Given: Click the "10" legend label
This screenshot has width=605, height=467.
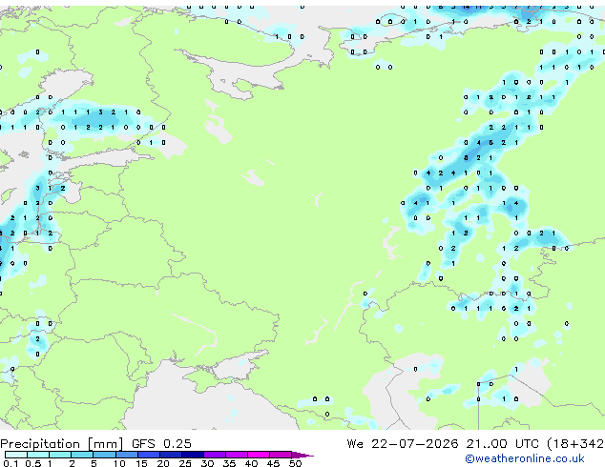Looking at the screenshot, I should click(x=119, y=463).
